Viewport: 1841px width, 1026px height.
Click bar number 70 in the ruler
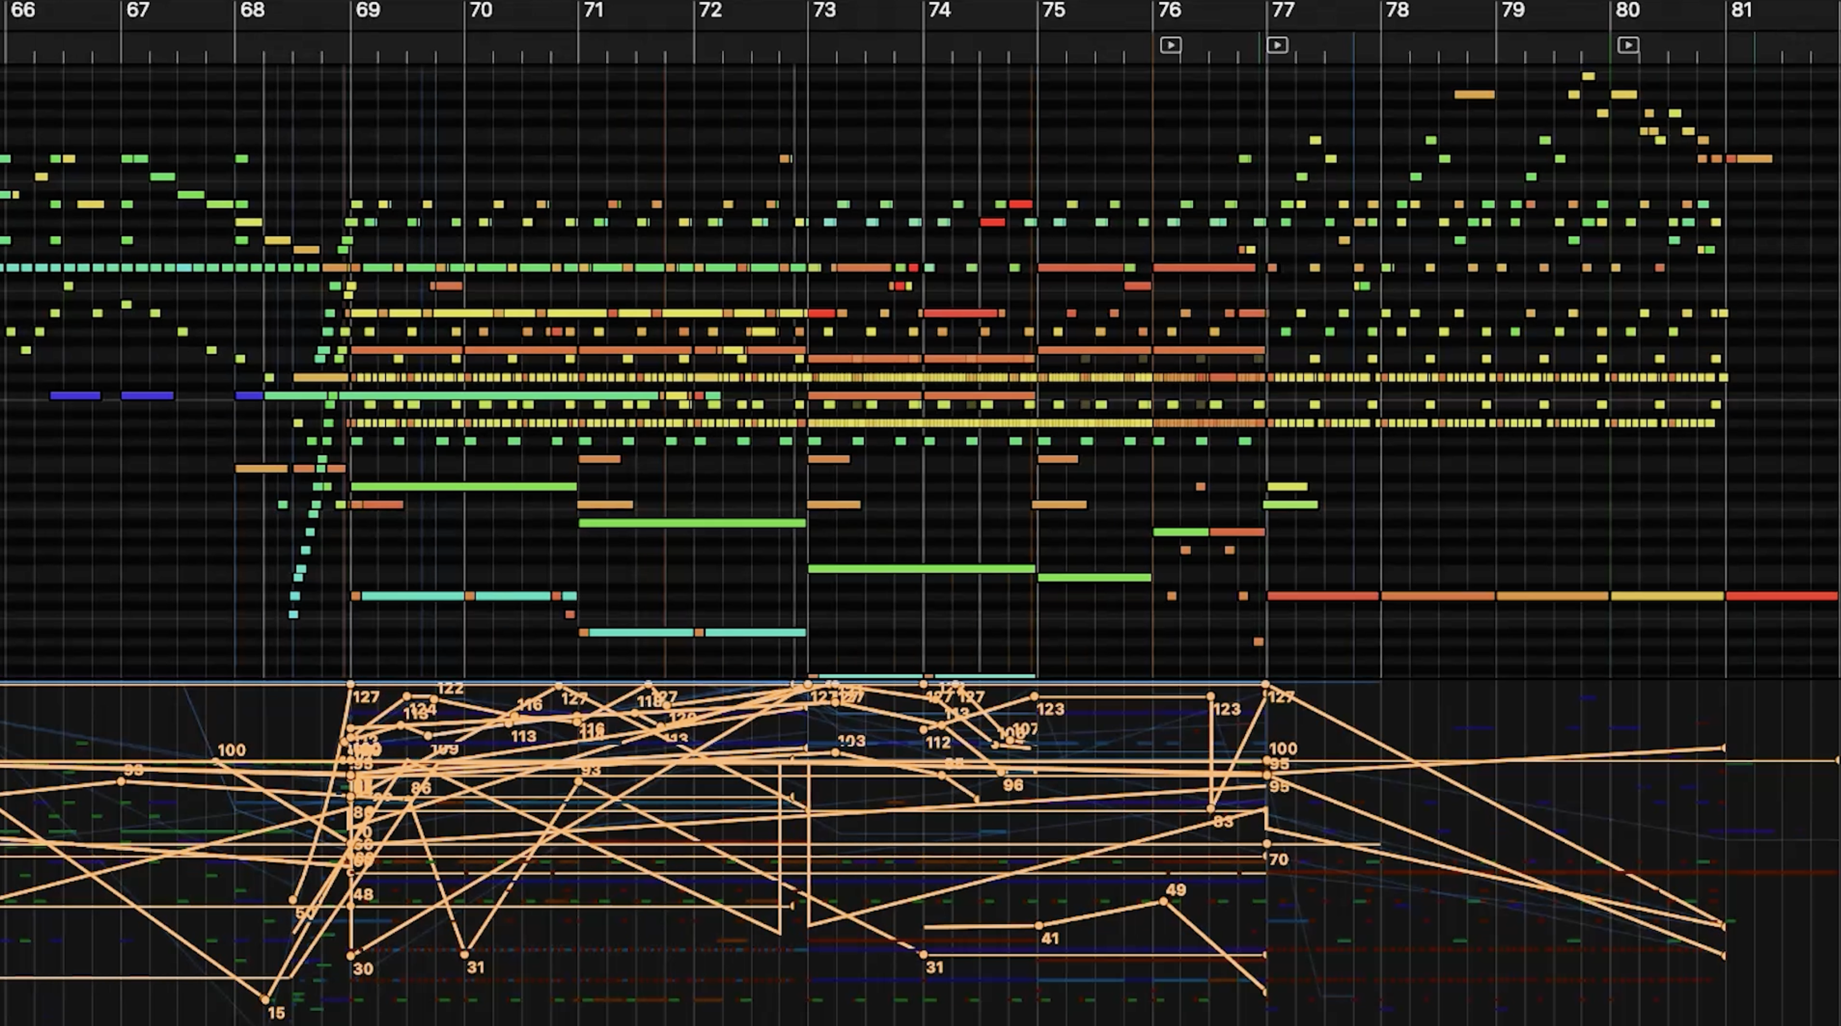(x=481, y=10)
